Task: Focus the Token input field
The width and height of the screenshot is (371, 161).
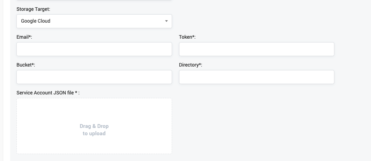Action: click(257, 49)
